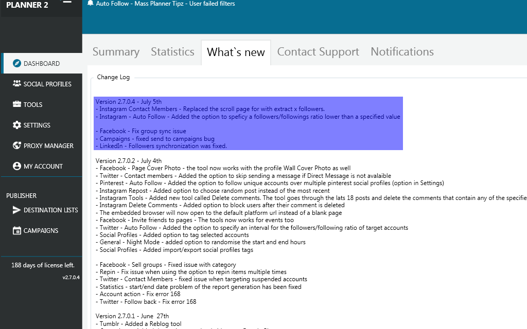Click 'Twitter - Follow back - Fix error 168'
527x329 pixels.
click(146, 302)
